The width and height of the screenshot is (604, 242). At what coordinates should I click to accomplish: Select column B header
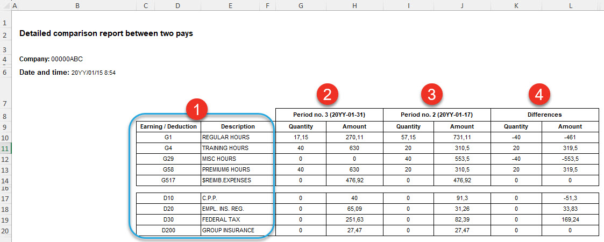click(78, 5)
